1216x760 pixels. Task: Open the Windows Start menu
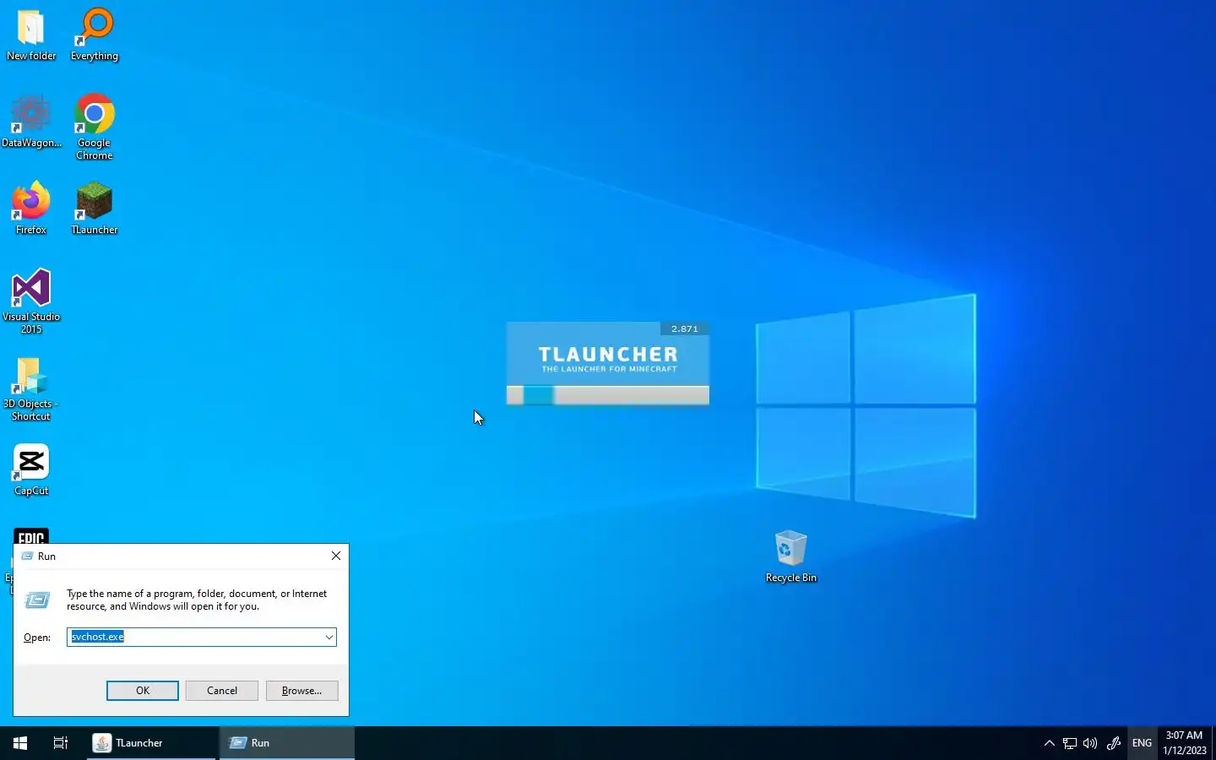tap(20, 743)
